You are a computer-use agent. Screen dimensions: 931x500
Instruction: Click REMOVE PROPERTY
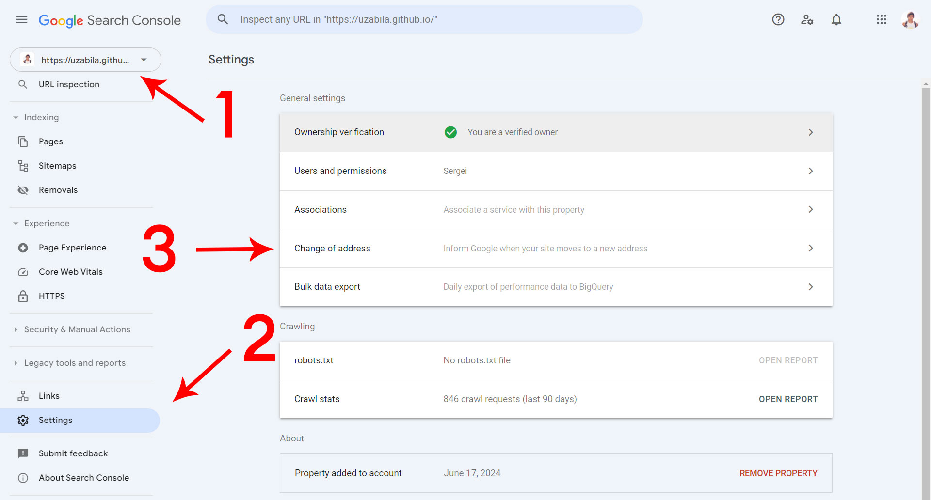(778, 473)
